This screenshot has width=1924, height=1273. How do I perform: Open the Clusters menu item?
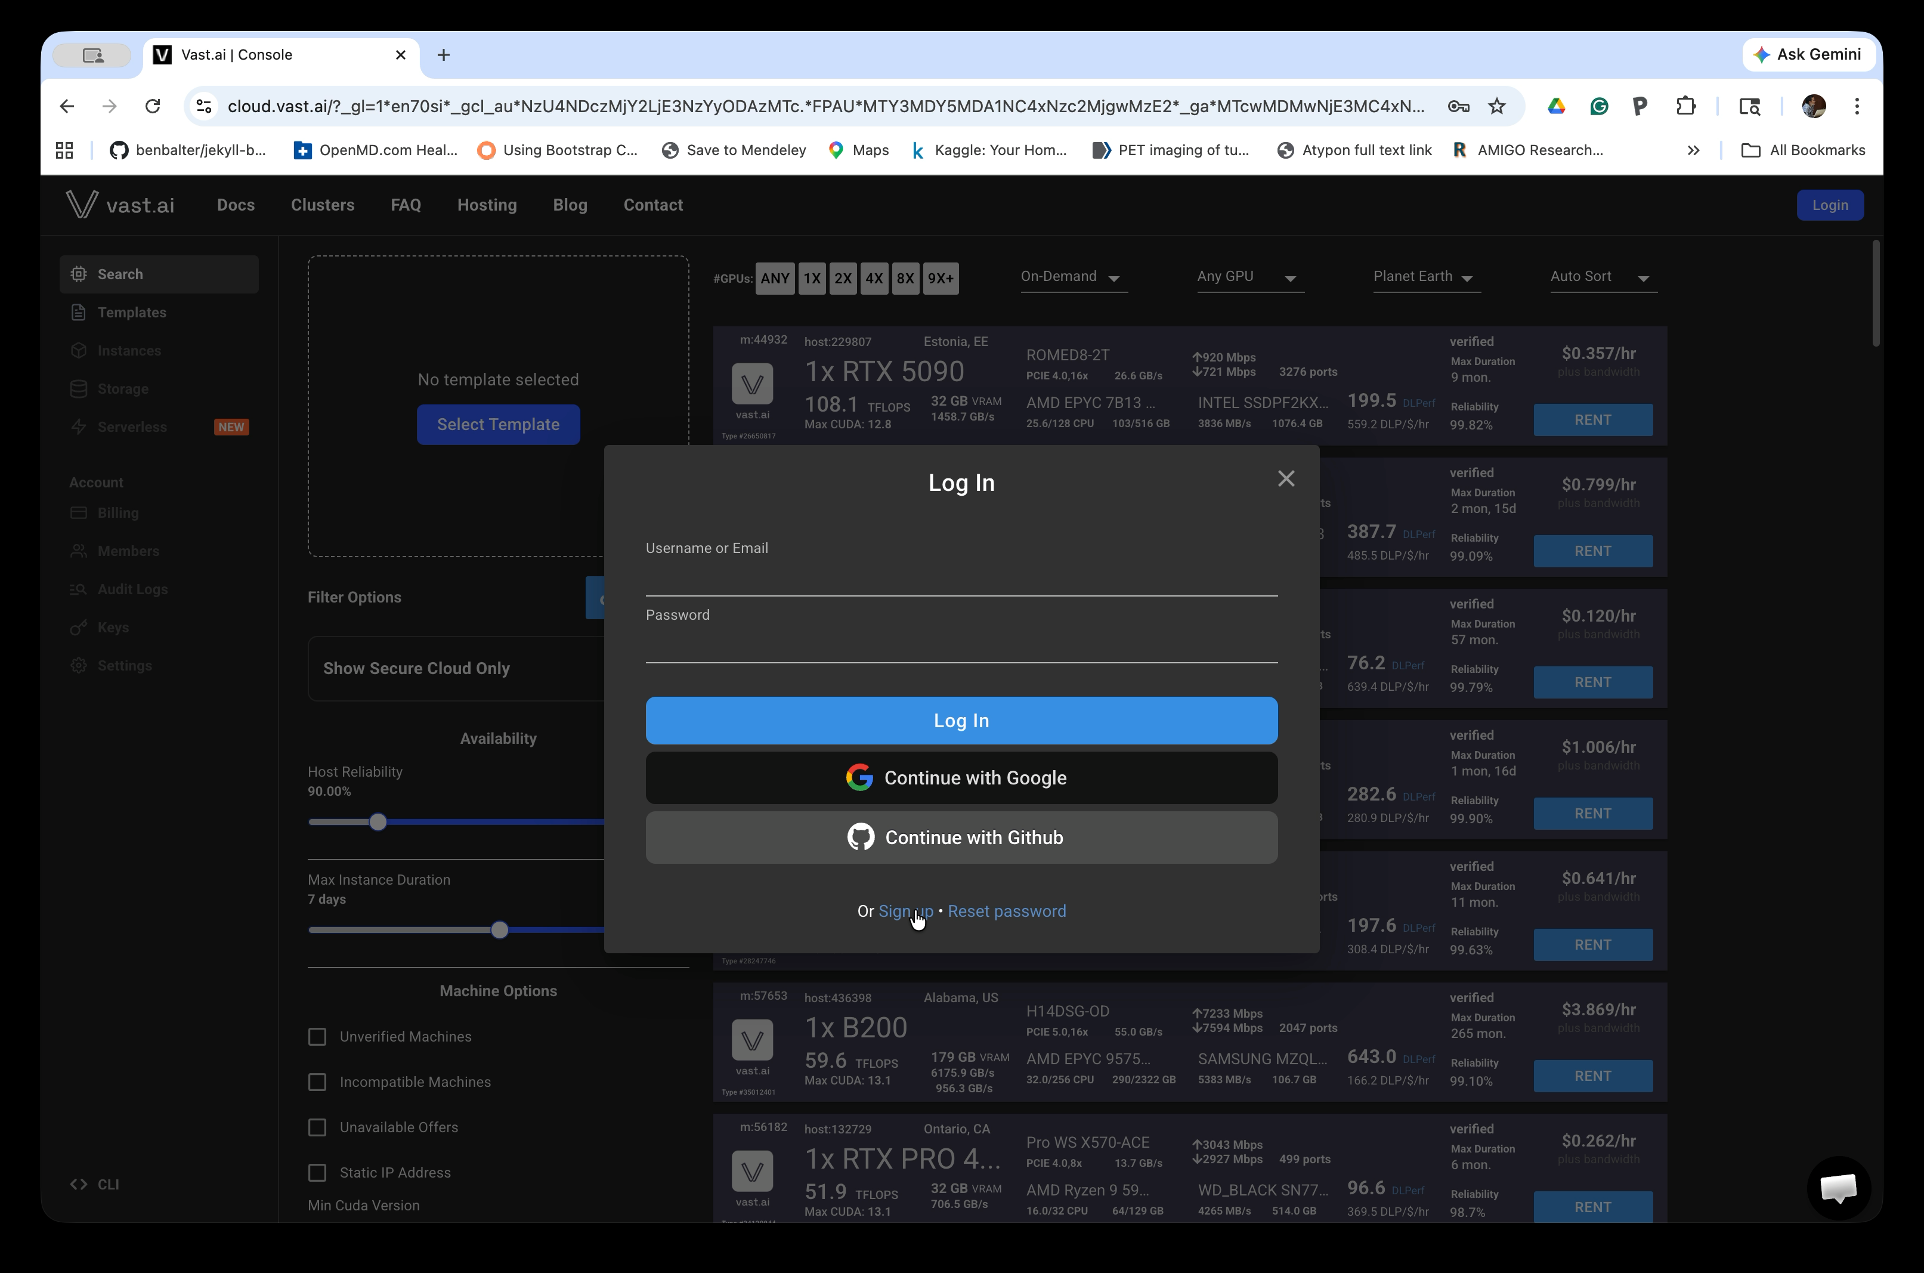coord(322,205)
